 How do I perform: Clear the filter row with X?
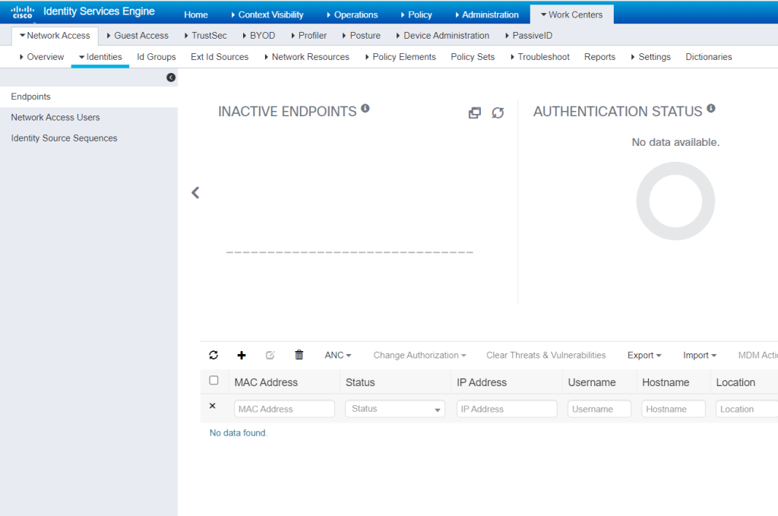tap(213, 406)
